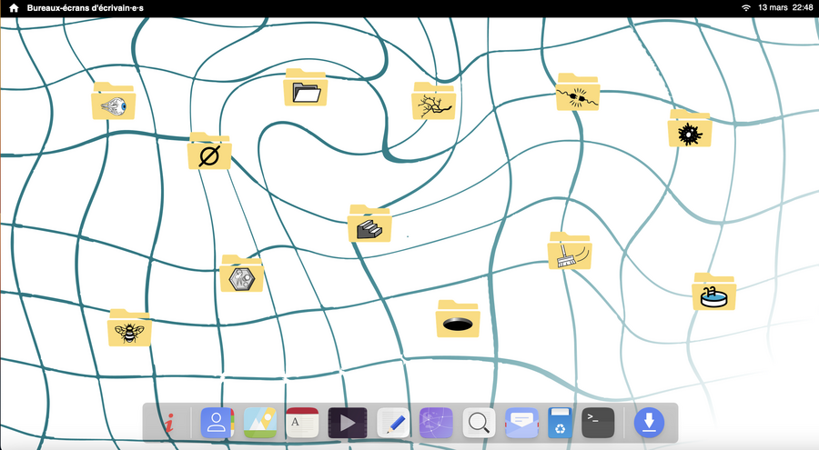819x450 pixels.
Task: Open the folder showing an open folder
Action: click(x=306, y=89)
